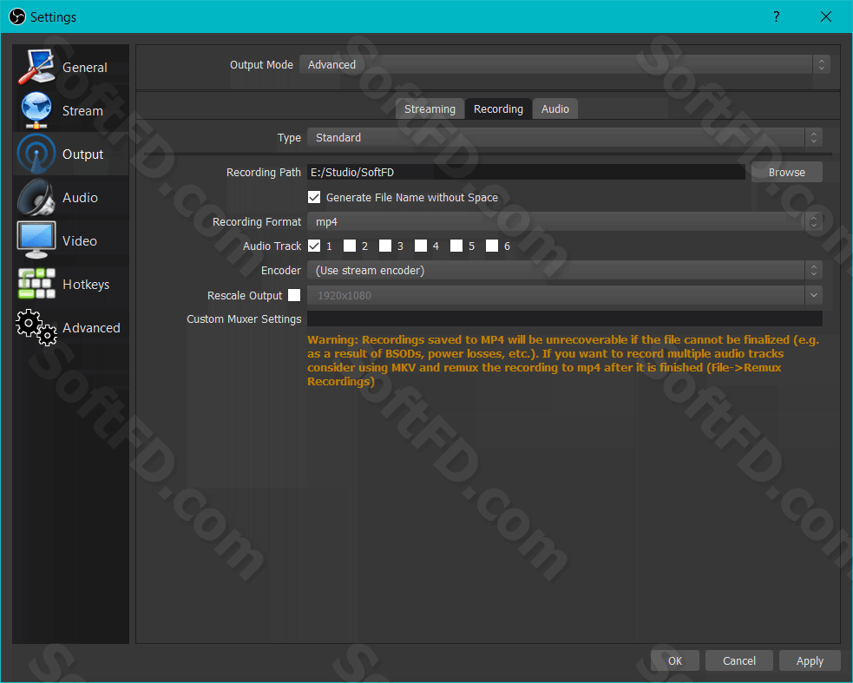Enable audio track 5
853x683 pixels.
(456, 246)
